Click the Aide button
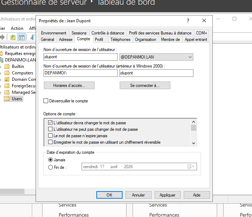252x217 pixels. click(x=197, y=195)
